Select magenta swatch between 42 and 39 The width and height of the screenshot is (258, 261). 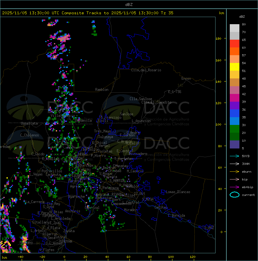[x=234, y=98]
